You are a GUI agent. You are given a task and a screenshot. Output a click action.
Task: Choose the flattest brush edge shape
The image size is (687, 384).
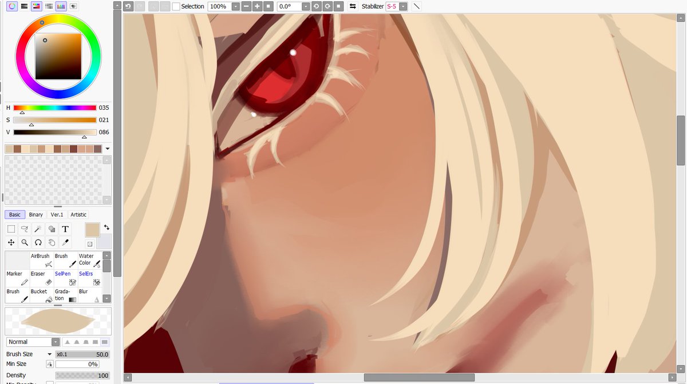[x=104, y=342]
